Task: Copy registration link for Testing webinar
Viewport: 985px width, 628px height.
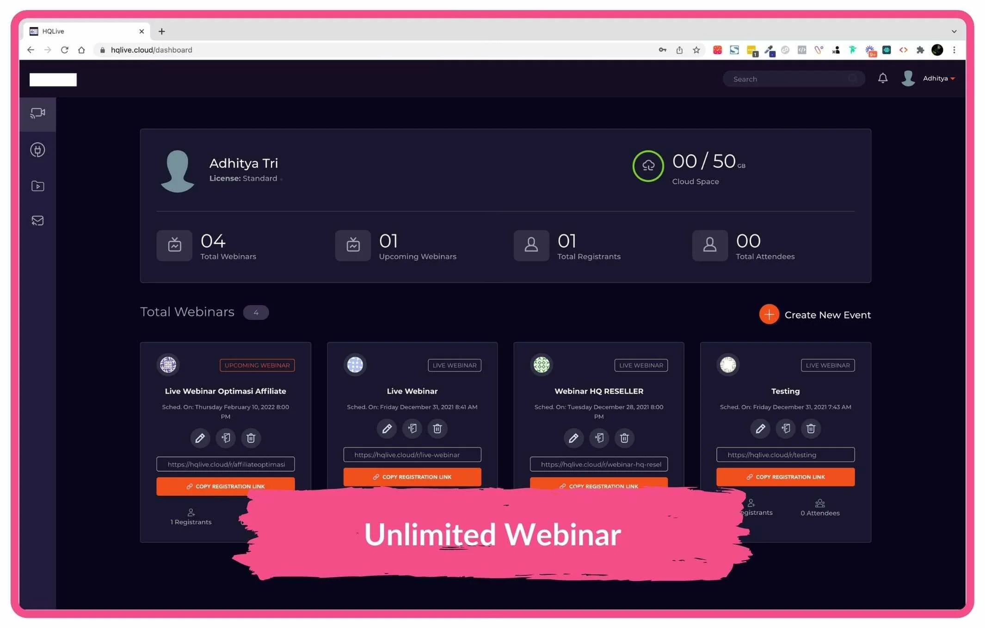Action: tap(785, 477)
